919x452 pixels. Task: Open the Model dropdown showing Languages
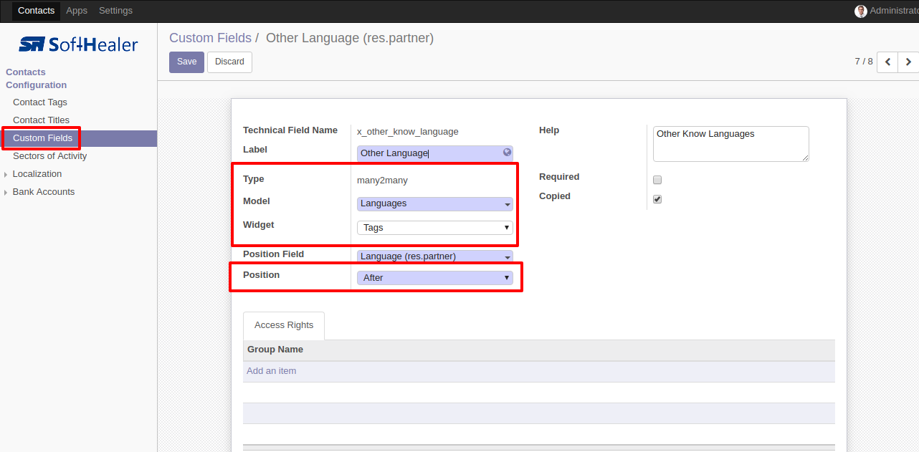(435, 204)
